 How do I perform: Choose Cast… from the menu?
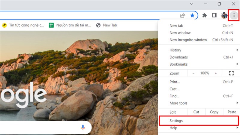pyautogui.click(x=199, y=89)
